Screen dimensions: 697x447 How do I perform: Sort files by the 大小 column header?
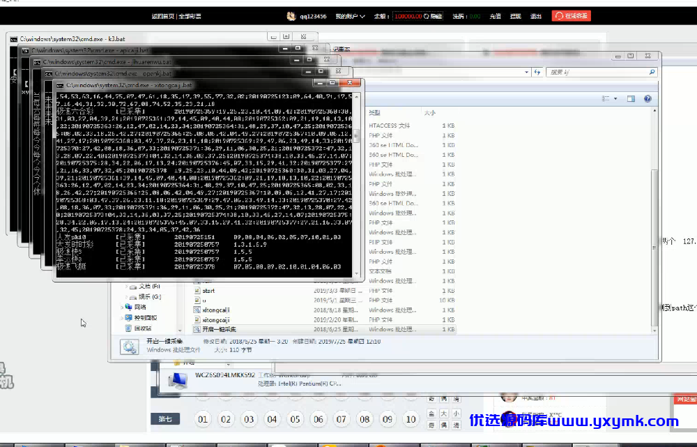(x=430, y=113)
